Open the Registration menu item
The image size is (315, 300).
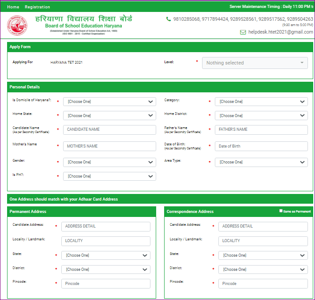point(37,7)
